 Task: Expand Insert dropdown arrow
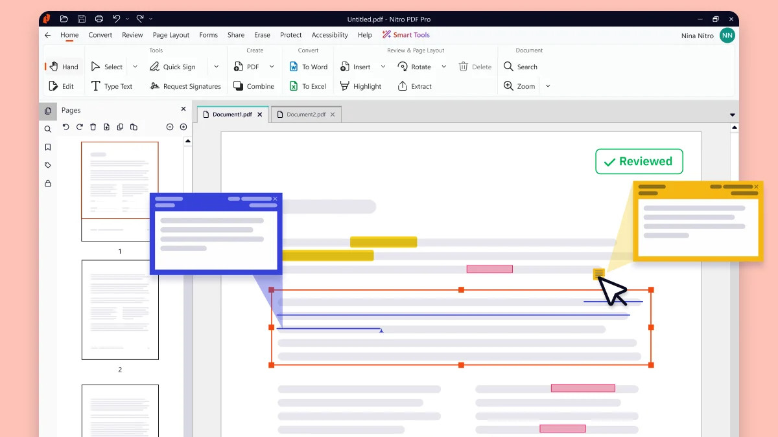[x=383, y=67]
